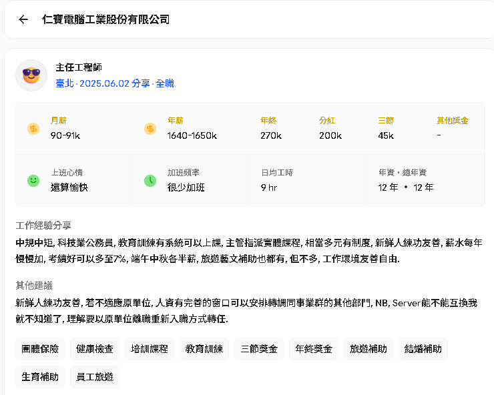Click the annual salary dollar coin icon

150,129
